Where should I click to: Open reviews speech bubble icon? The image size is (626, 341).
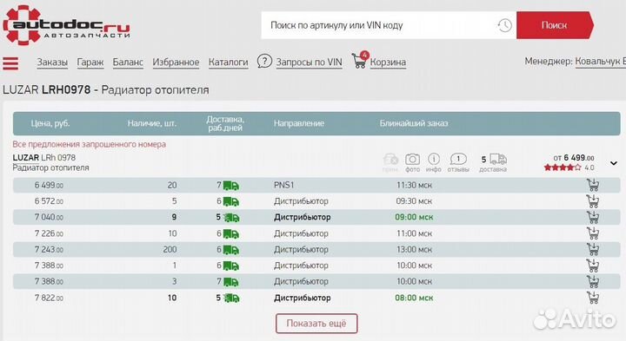click(x=458, y=159)
